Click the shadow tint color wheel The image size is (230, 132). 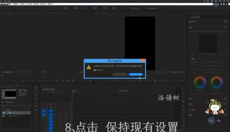(x=200, y=82)
